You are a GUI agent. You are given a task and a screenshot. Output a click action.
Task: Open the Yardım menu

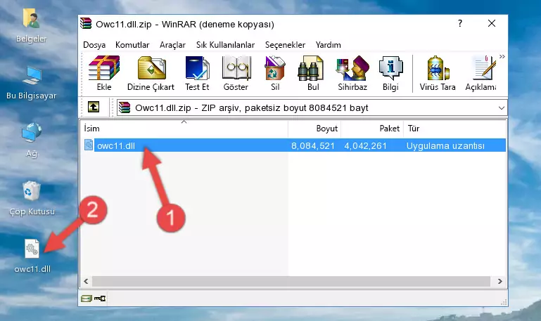click(x=328, y=45)
